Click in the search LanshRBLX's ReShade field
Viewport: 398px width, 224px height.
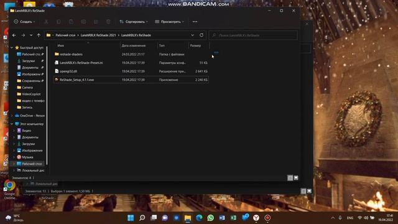253,35
